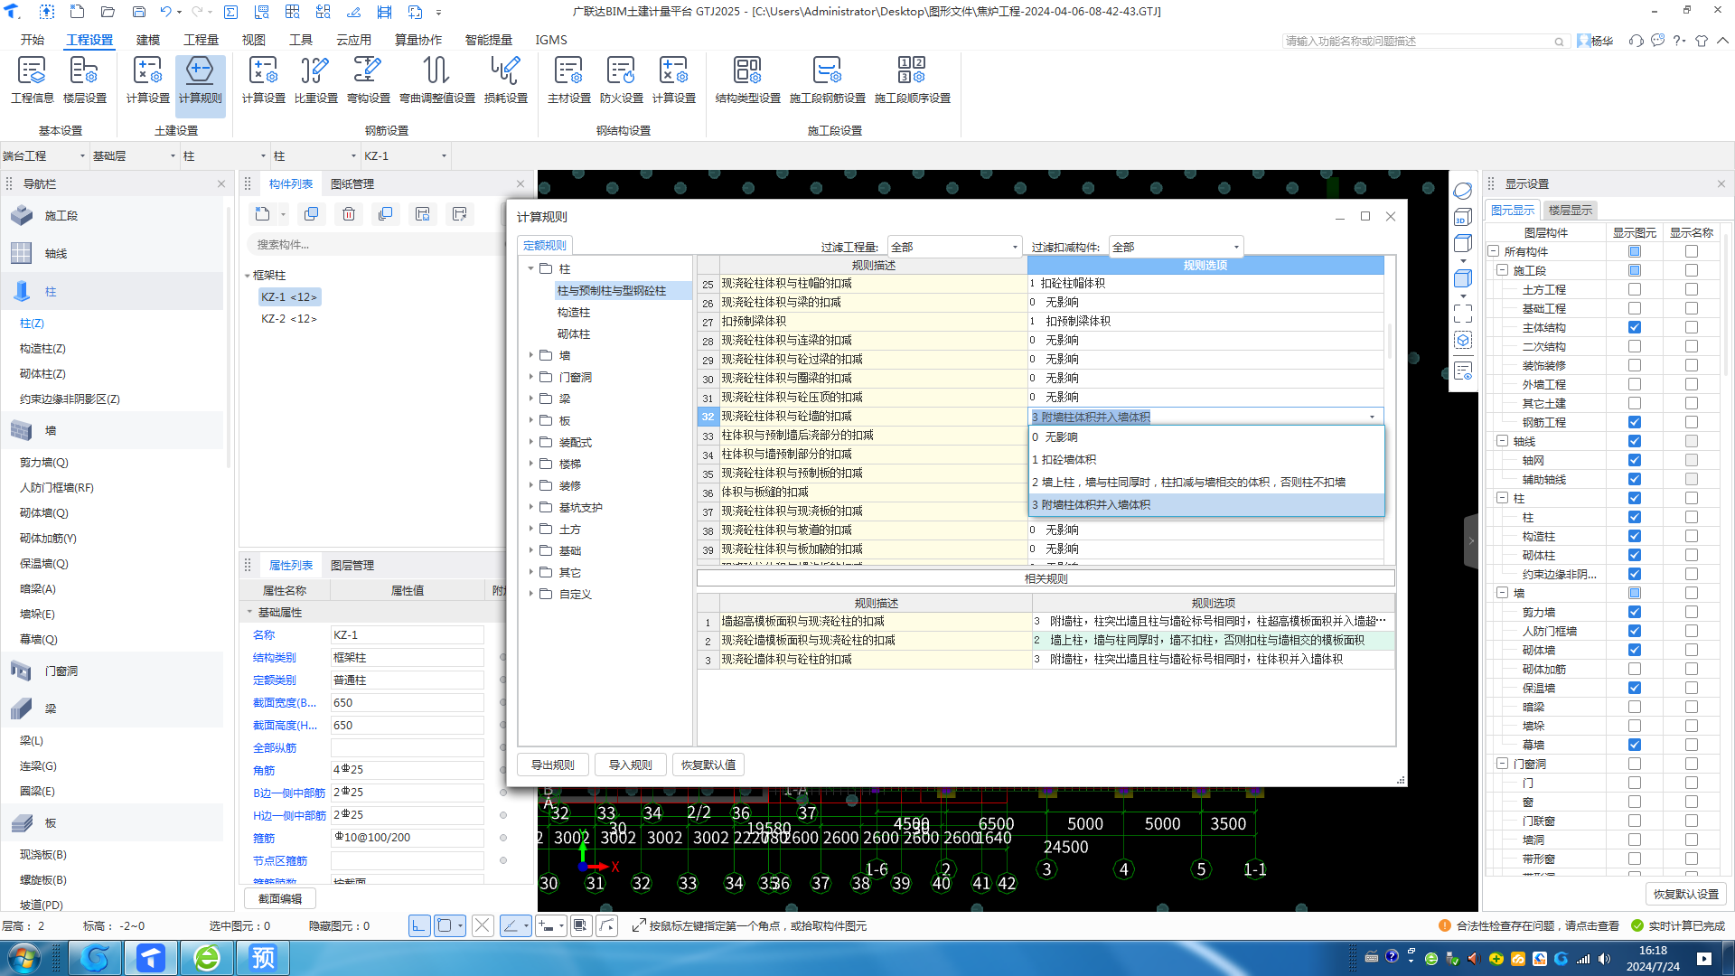This screenshot has height=976, width=1735.
Task: Click the delete component trash icon
Action: pyautogui.click(x=349, y=214)
